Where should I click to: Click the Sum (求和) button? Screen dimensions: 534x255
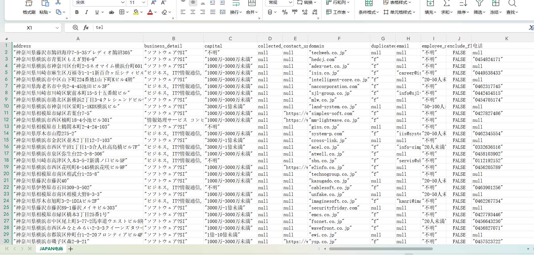tap(447, 8)
